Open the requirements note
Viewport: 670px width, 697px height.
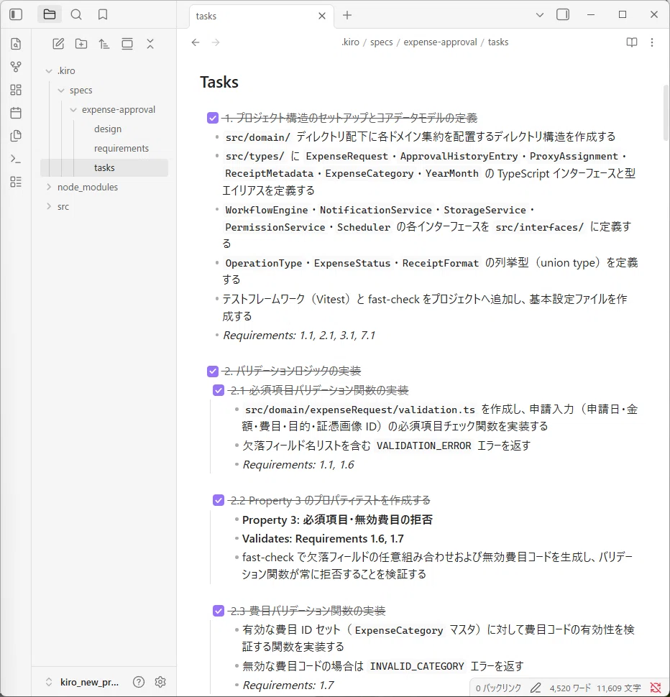click(121, 149)
